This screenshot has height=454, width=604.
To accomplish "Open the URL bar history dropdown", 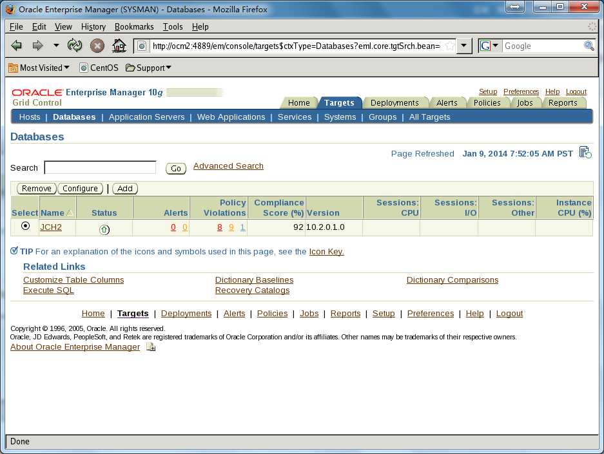I will point(464,46).
